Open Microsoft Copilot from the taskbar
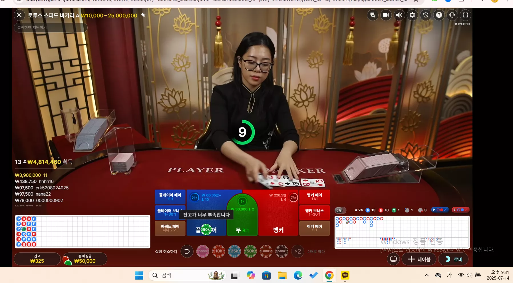The image size is (513, 283). (251, 275)
